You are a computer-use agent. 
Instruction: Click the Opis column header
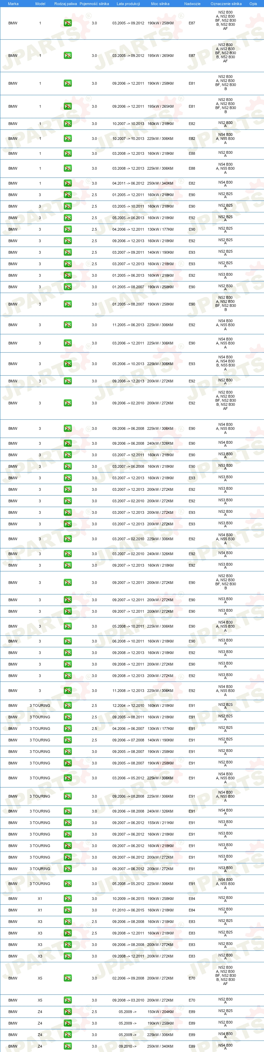pyautogui.click(x=253, y=4)
